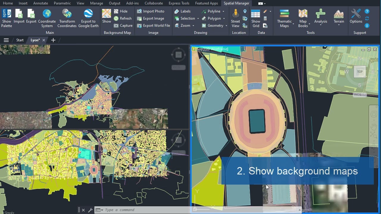Click Export to Google Earth
Image resolution: width=381 pixels, height=214 pixels.
pyautogui.click(x=88, y=18)
